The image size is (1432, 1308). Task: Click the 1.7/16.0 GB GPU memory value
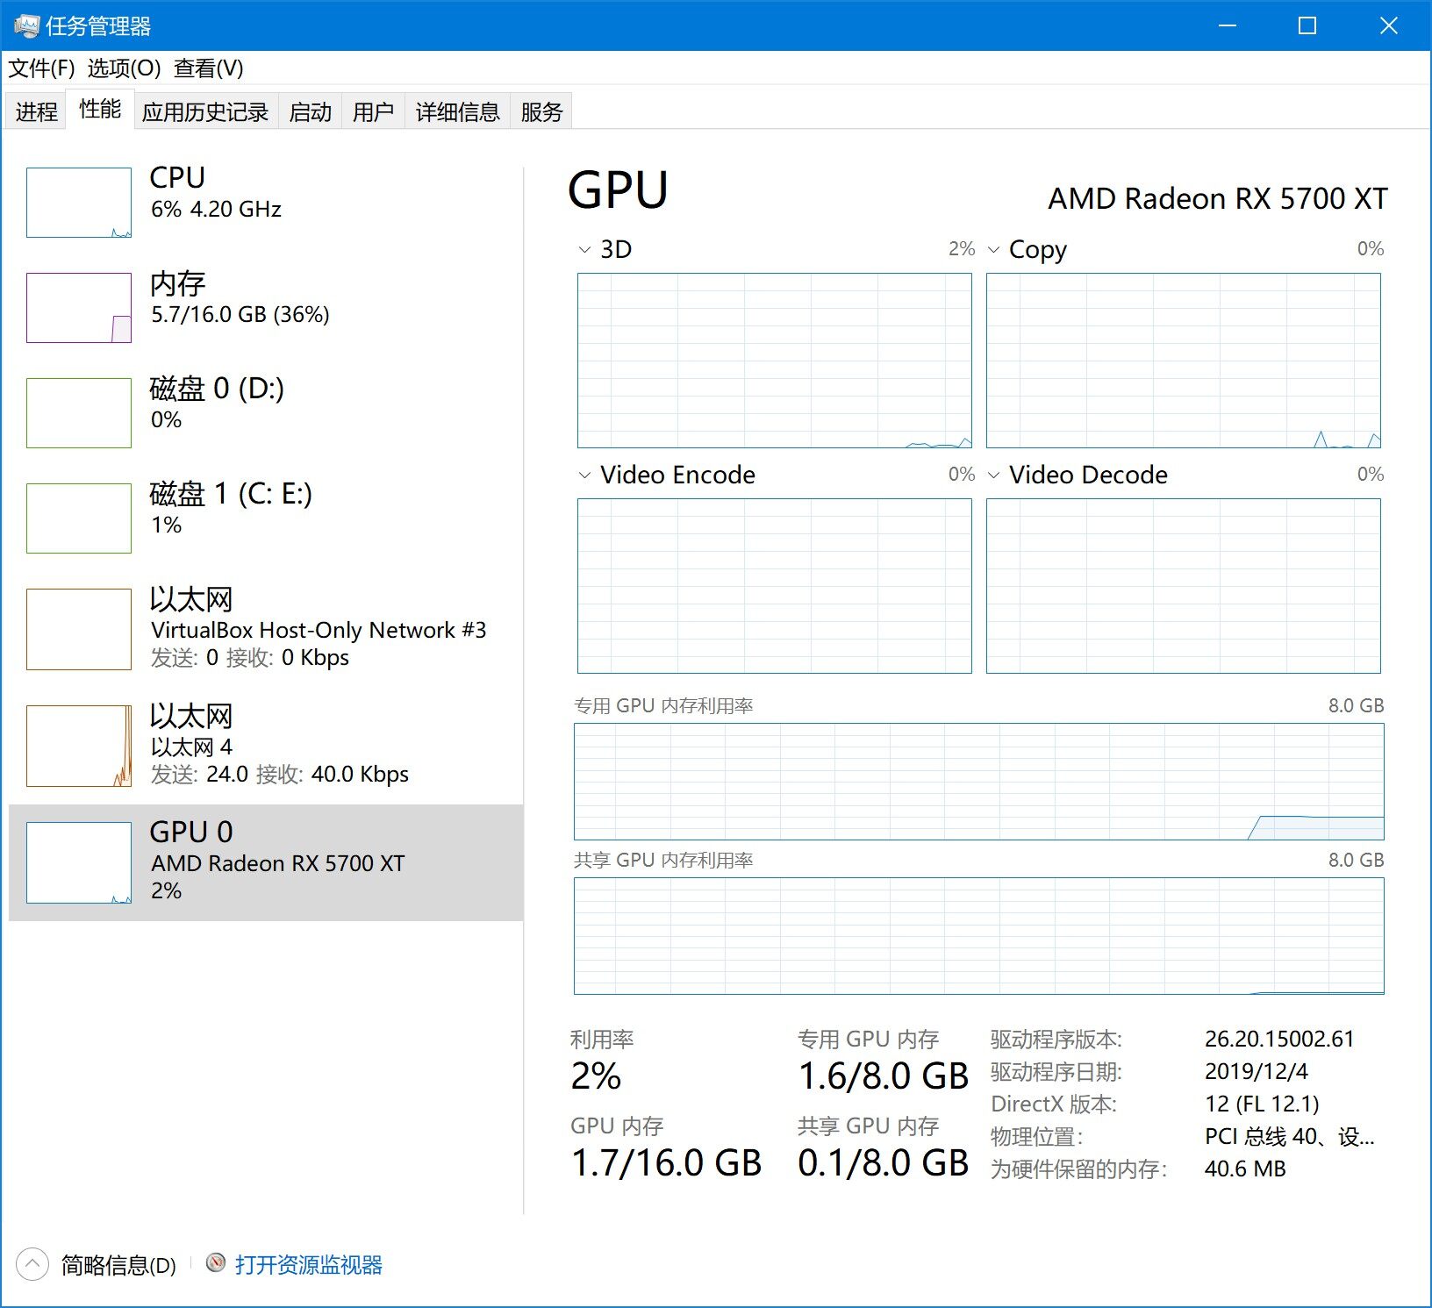tap(667, 1163)
